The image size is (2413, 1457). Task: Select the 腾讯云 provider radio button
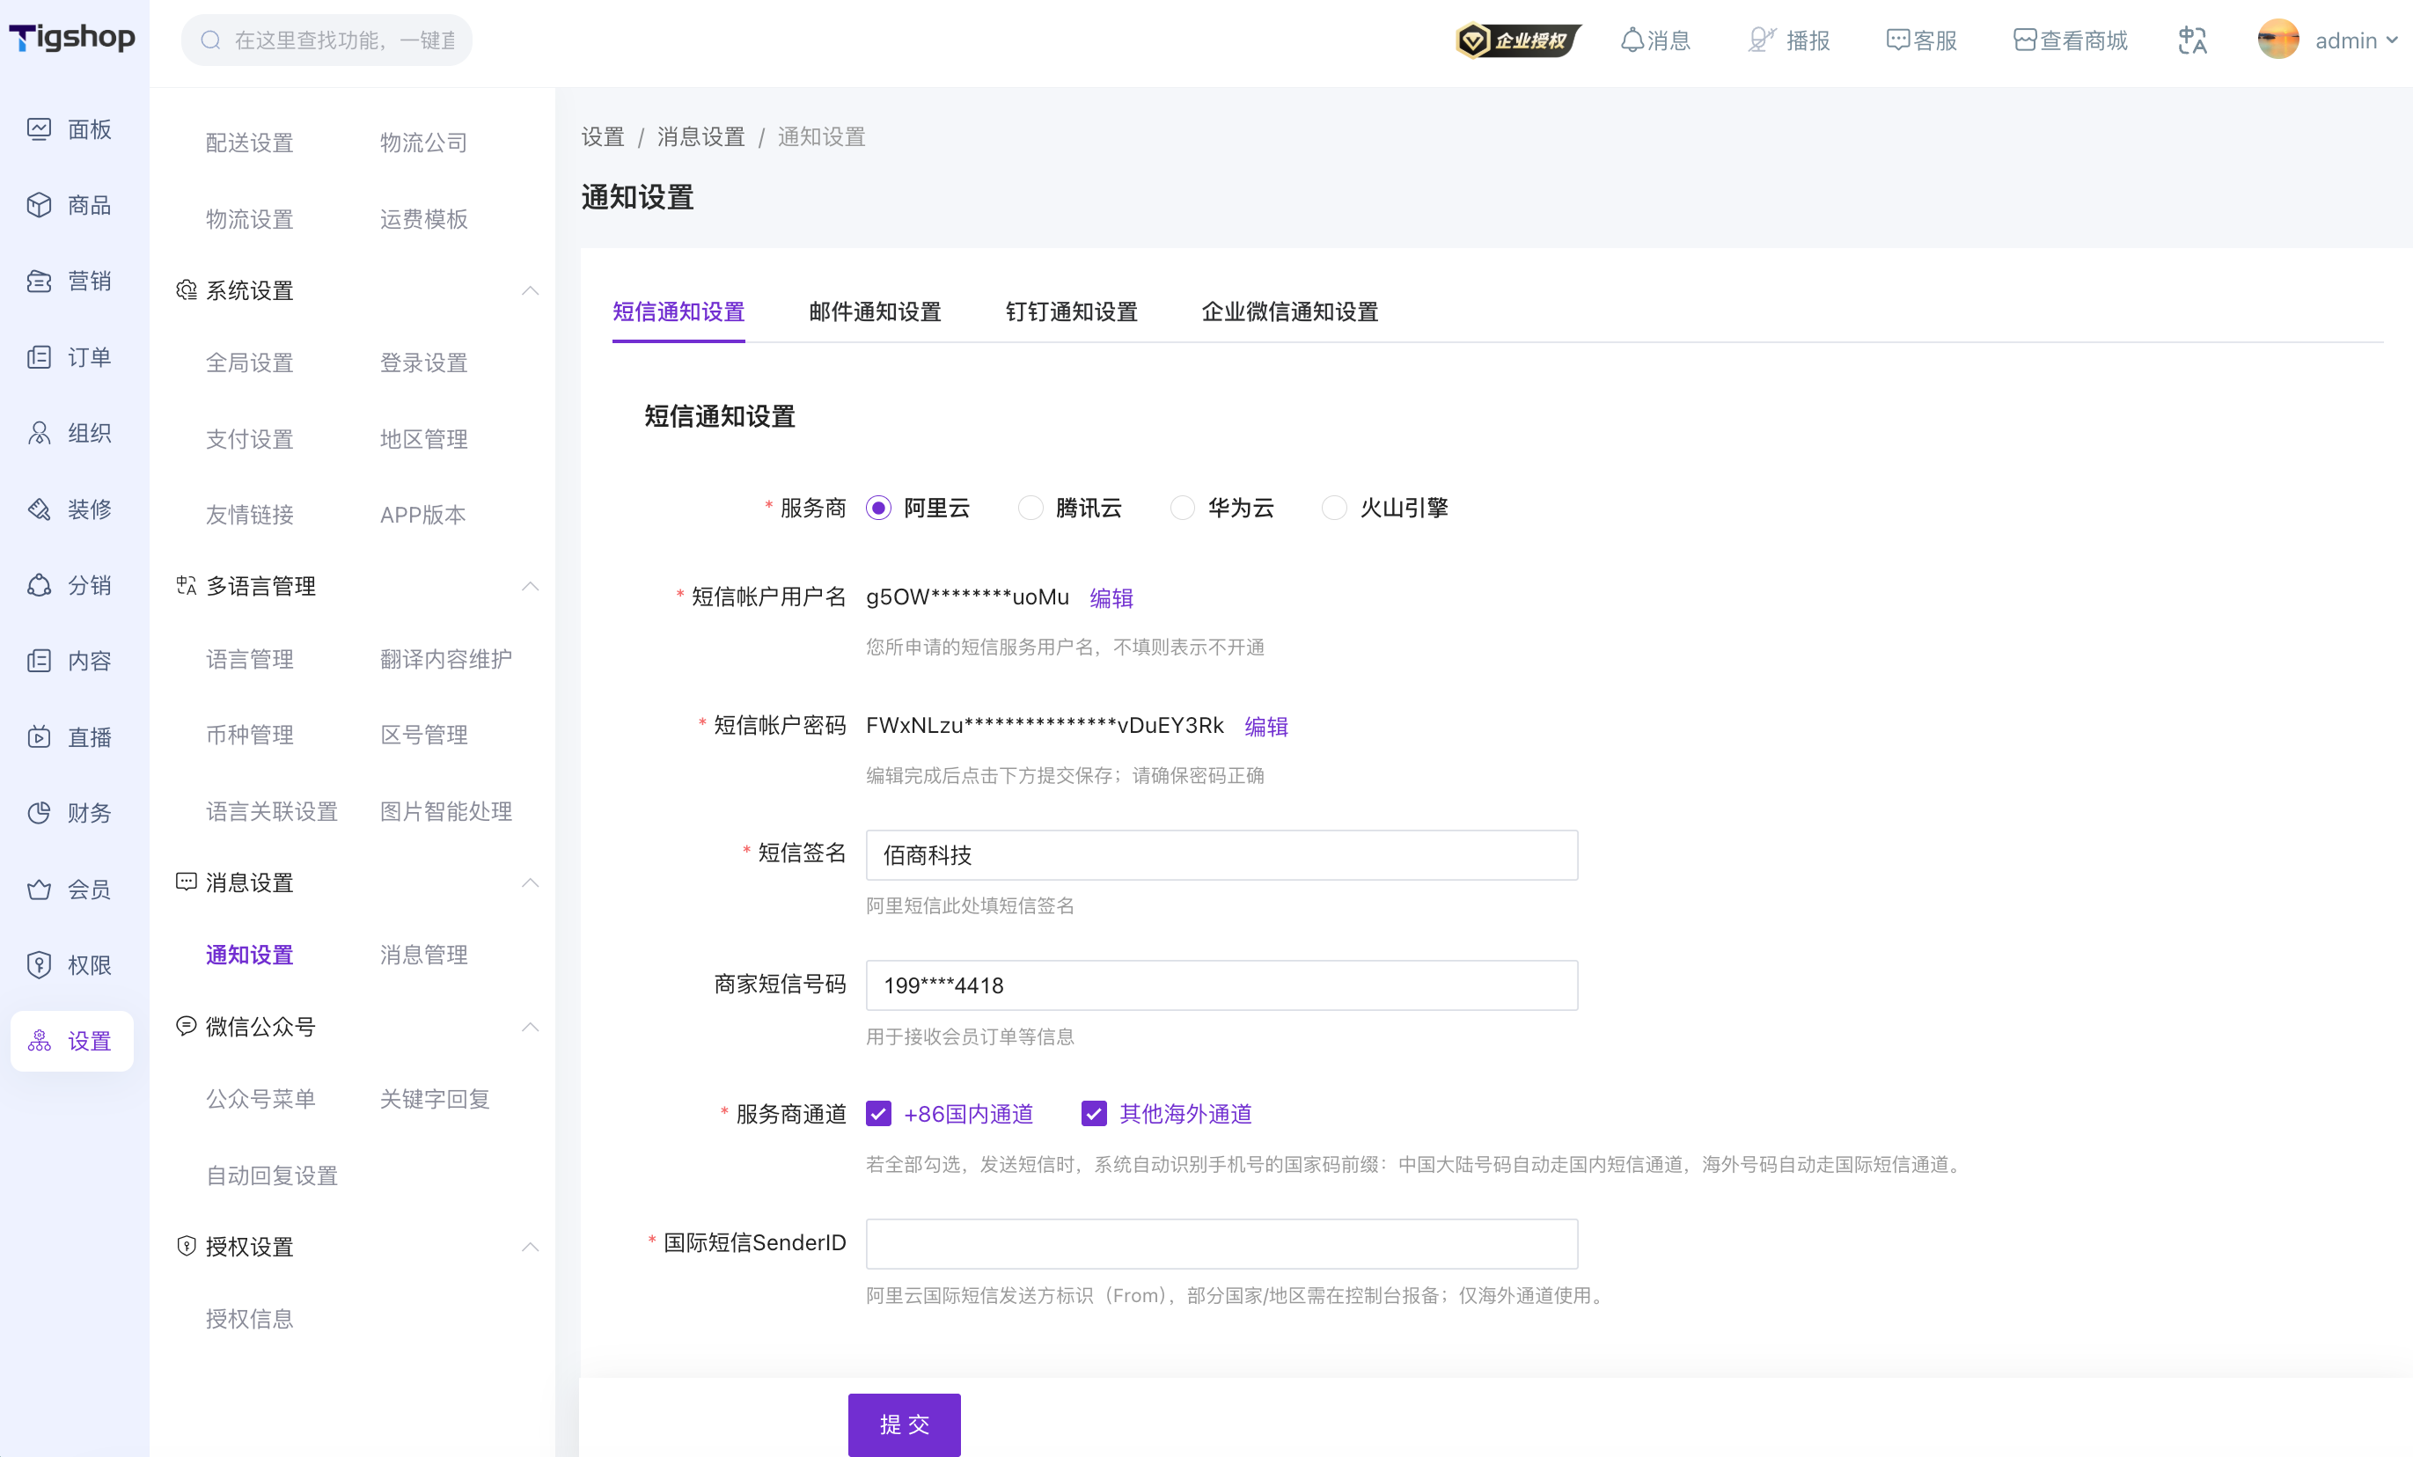pyautogui.click(x=1030, y=509)
